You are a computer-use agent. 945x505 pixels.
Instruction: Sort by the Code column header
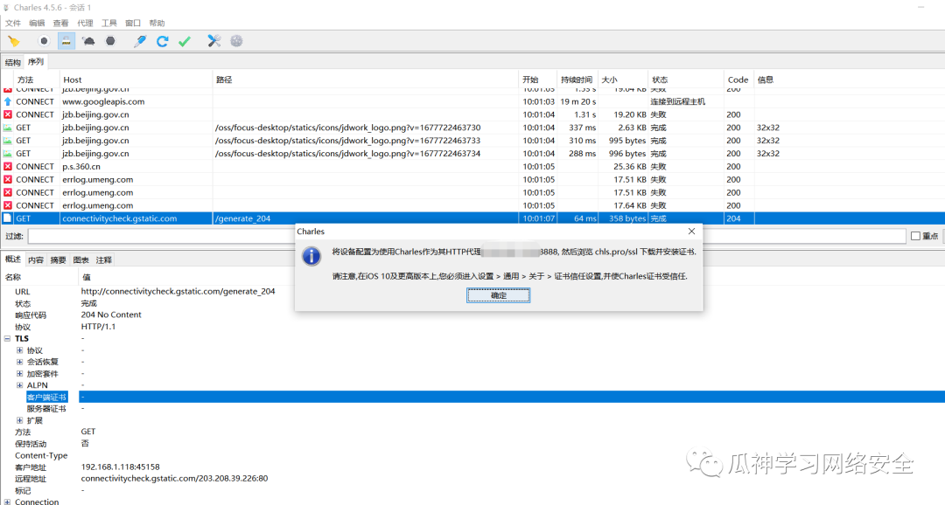tap(738, 80)
